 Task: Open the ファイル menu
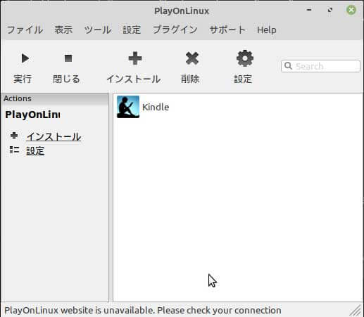pyautogui.click(x=25, y=30)
